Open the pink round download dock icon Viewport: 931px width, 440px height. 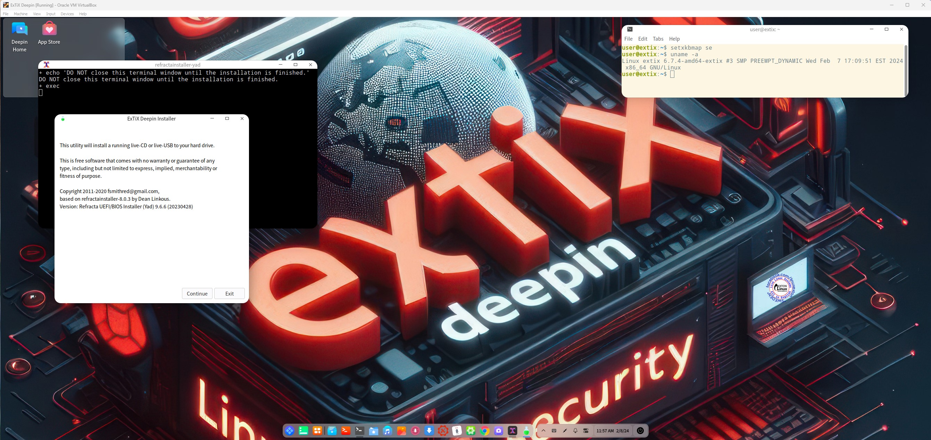coord(415,431)
